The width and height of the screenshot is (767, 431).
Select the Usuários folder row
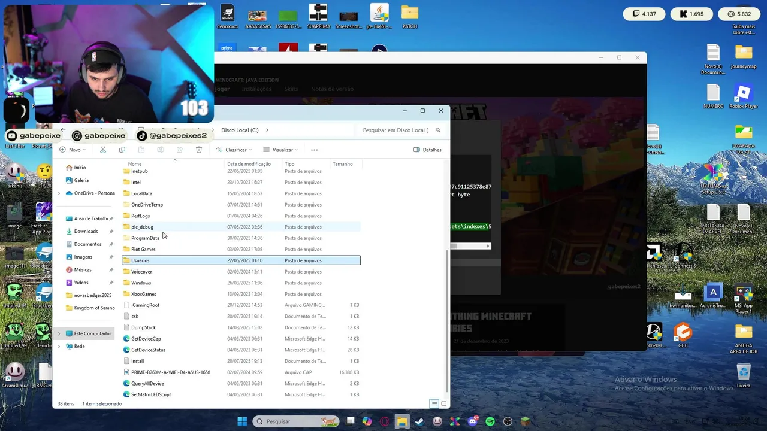(x=241, y=260)
